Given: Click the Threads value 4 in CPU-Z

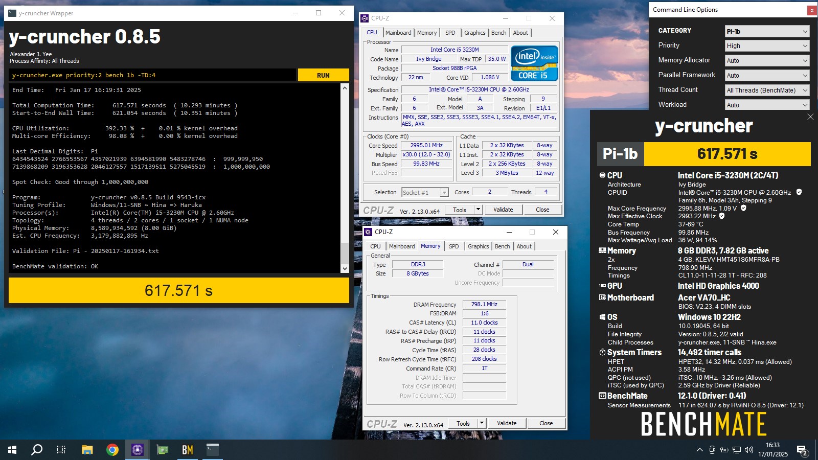Looking at the screenshot, I should 546,192.
